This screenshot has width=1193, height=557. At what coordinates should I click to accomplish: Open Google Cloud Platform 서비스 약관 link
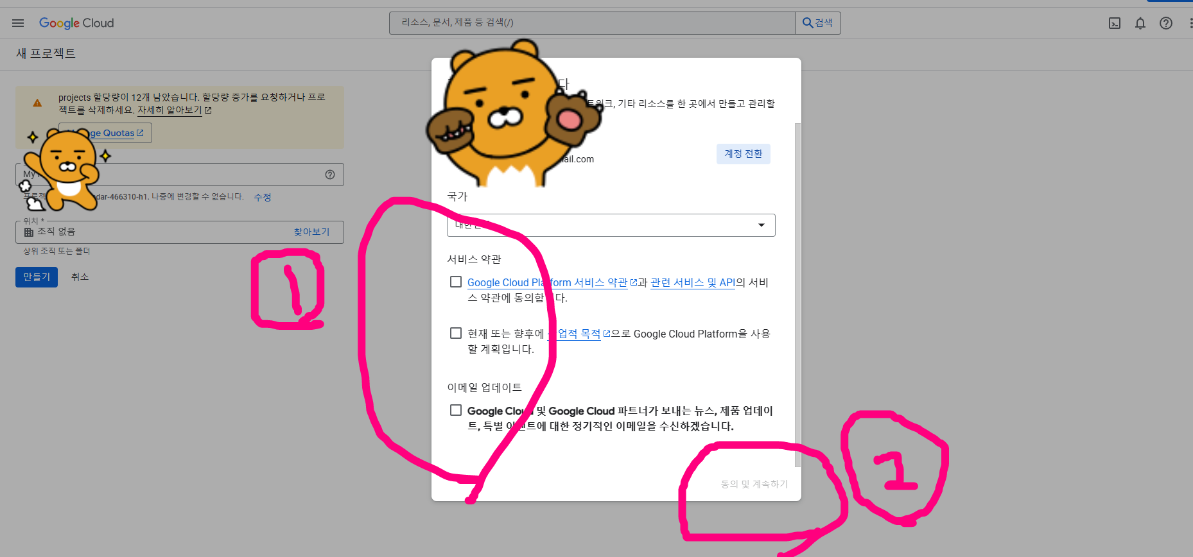click(x=547, y=282)
